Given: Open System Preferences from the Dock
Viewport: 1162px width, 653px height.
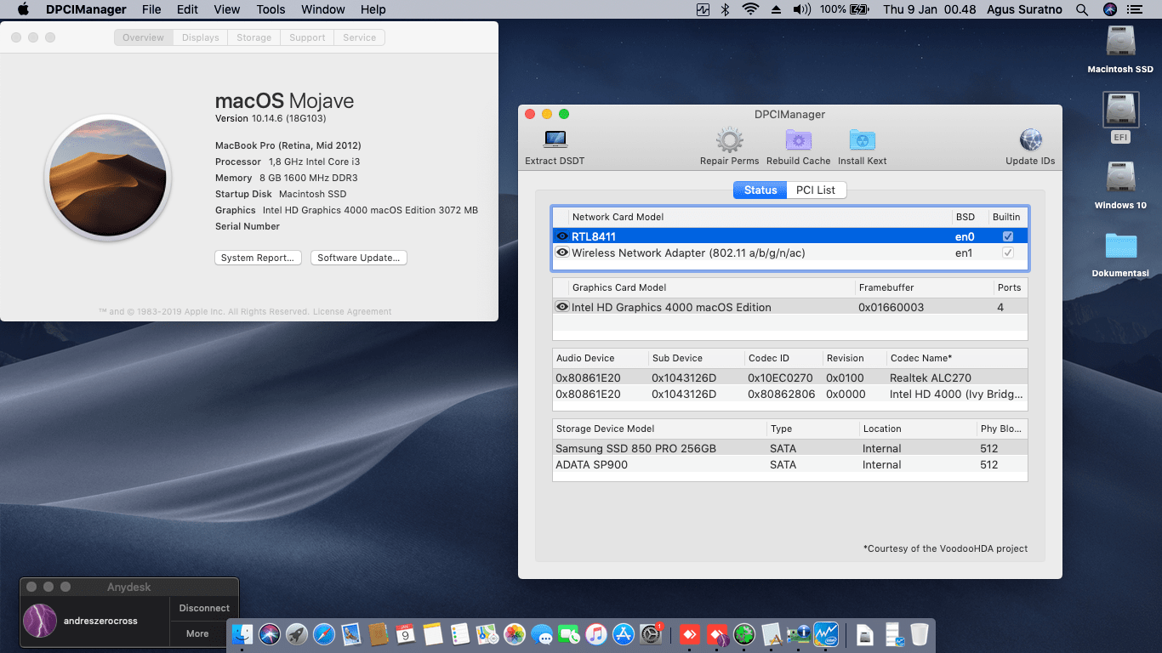Looking at the screenshot, I should pos(651,633).
